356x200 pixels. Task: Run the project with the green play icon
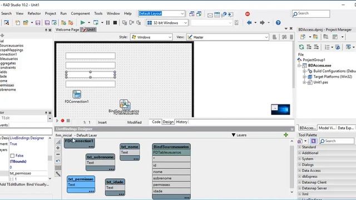(83, 23)
